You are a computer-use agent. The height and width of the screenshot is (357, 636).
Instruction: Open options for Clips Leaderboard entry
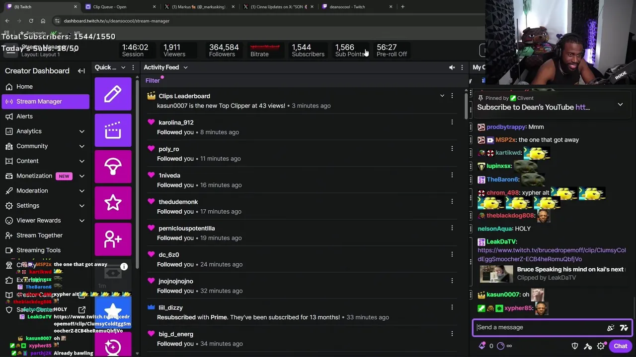[452, 96]
